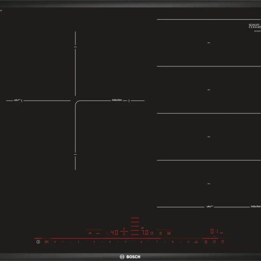Tap the BOSCH logo on the front trim

point(130,257)
